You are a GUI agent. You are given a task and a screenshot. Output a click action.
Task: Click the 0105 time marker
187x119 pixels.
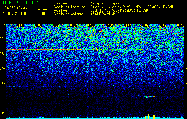click(92, 26)
